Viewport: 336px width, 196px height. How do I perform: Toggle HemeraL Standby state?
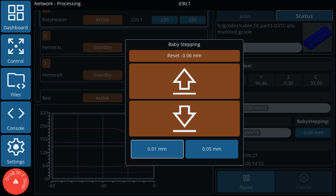point(102,47)
